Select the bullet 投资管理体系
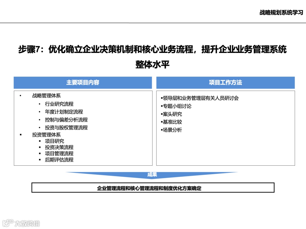Screen dimensions: 306x229 (x=46, y=135)
